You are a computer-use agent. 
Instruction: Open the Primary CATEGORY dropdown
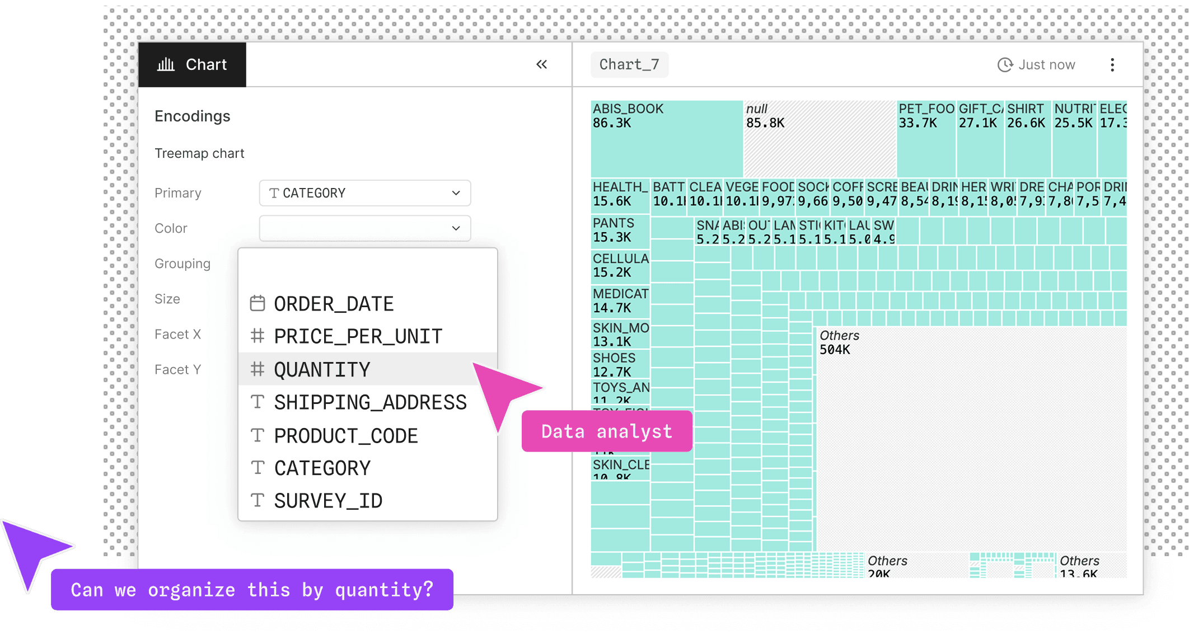(x=364, y=193)
